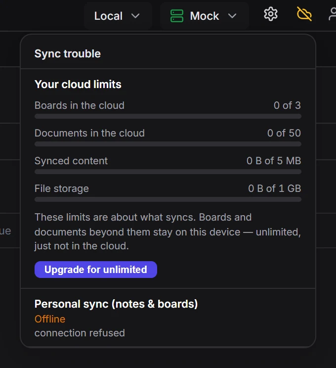Viewport: 336px width, 368px height.
Task: Click the Sync trouble heading
Action: coord(68,54)
